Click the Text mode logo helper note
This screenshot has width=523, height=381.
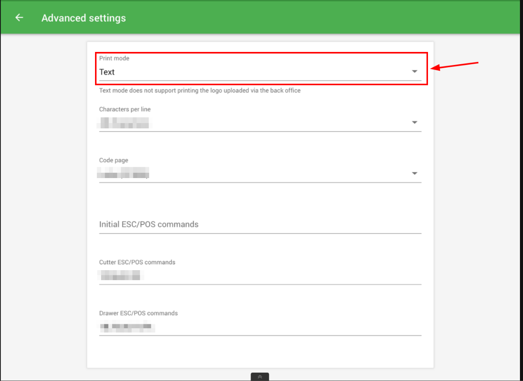200,90
